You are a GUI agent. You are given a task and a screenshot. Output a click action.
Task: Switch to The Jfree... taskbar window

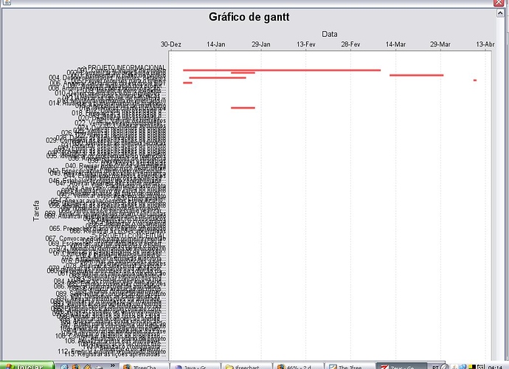pyautogui.click(x=350, y=366)
